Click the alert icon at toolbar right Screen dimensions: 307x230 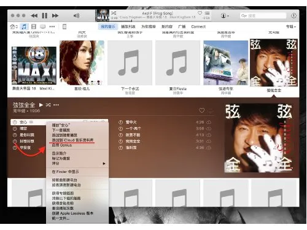(293, 15)
